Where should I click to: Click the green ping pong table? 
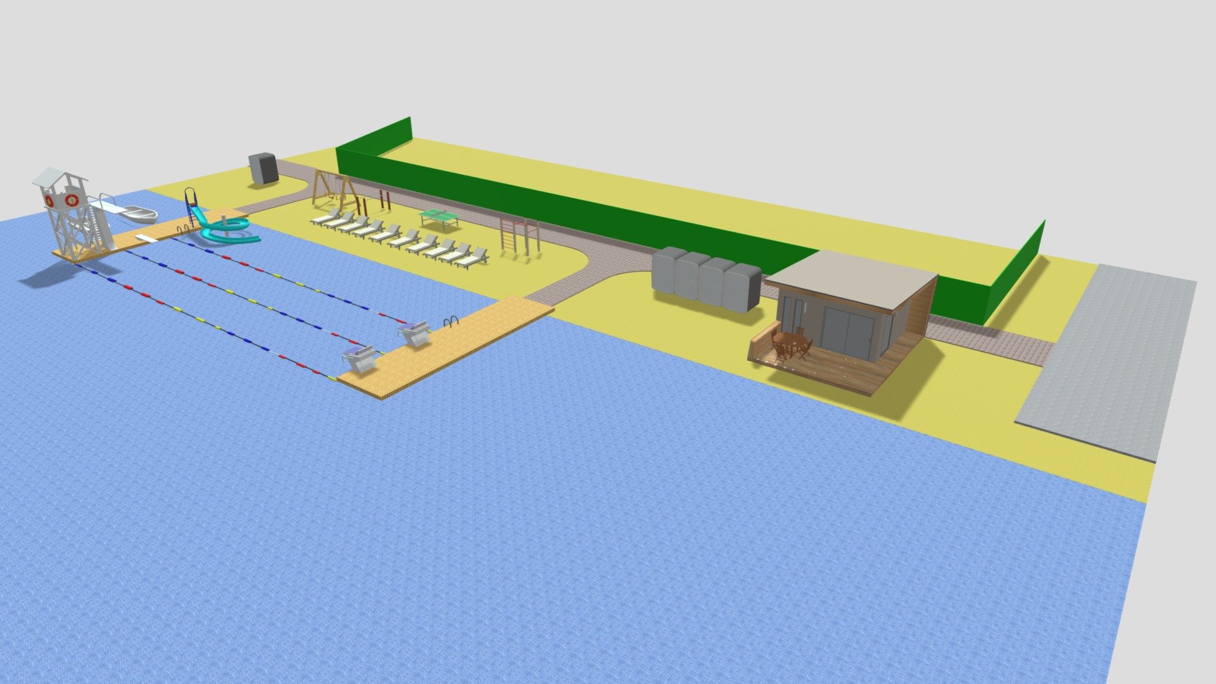440,218
